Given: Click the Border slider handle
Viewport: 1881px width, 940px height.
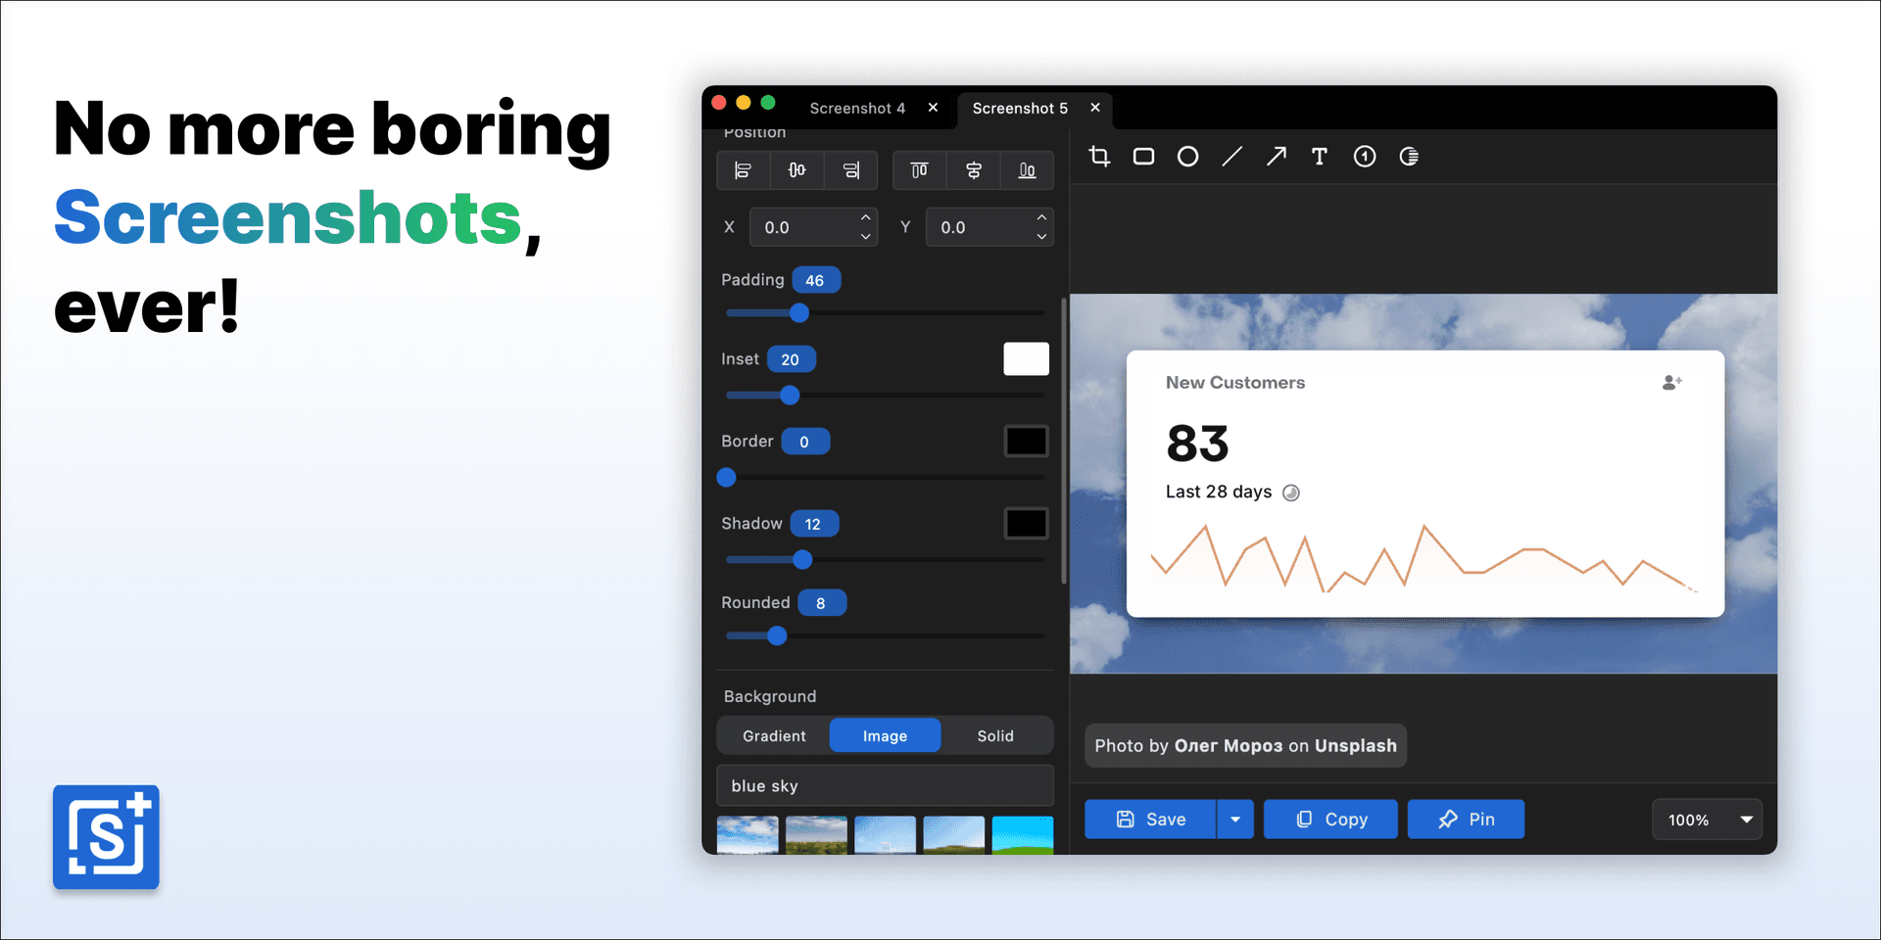Looking at the screenshot, I should pos(726,478).
